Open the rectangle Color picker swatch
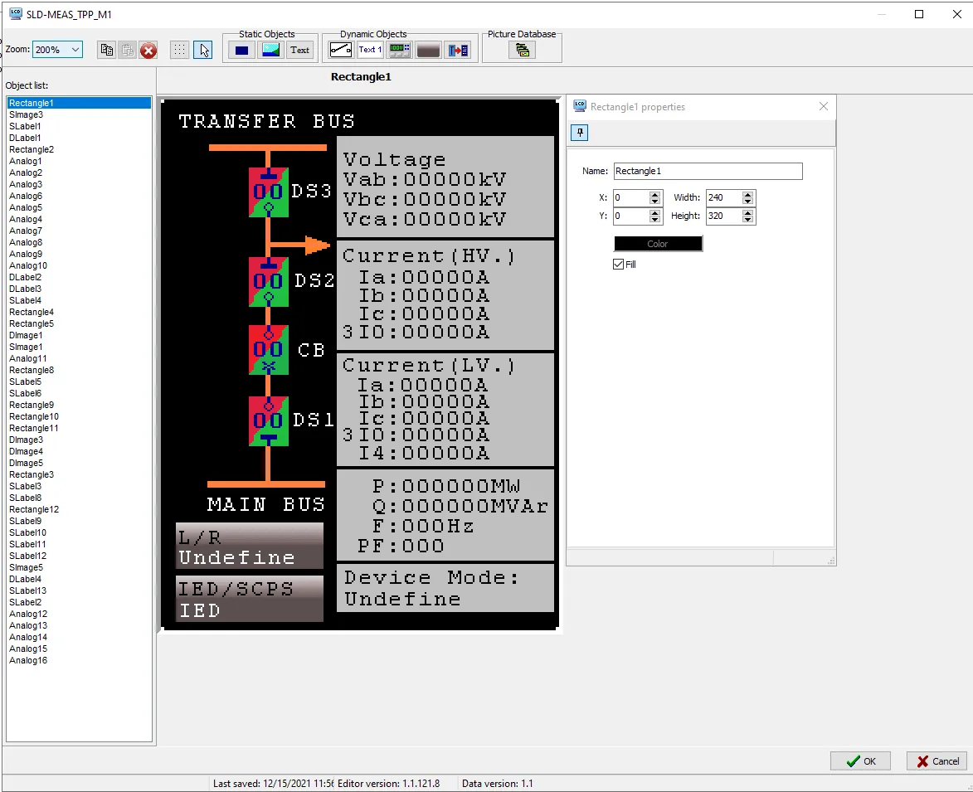The height and width of the screenshot is (792, 973). tap(658, 244)
